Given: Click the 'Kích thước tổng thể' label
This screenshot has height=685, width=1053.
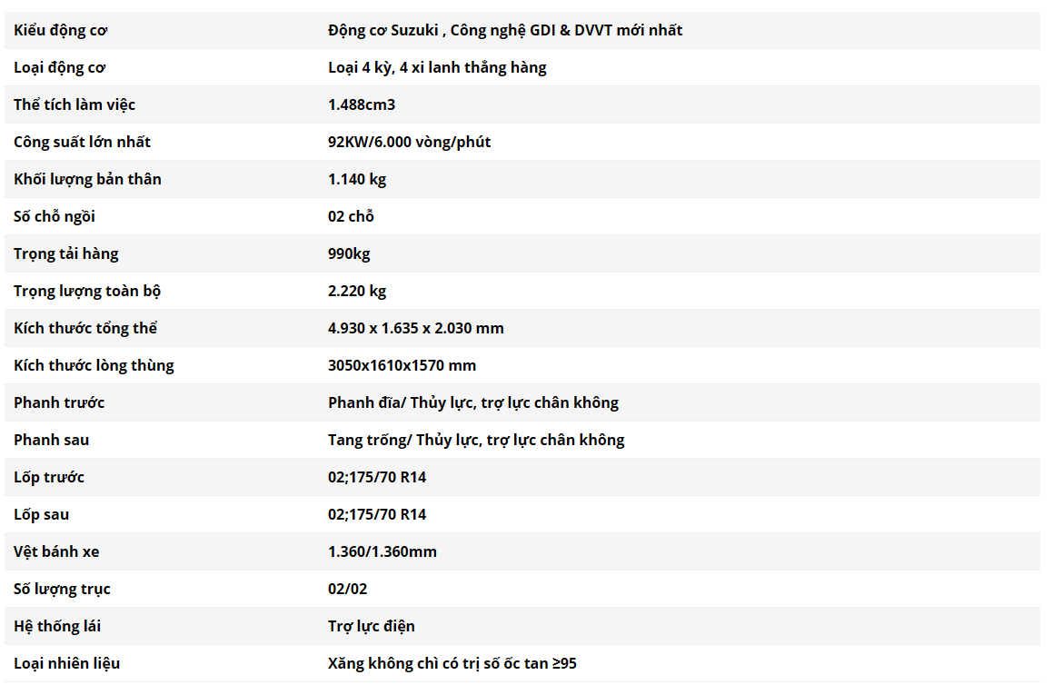Looking at the screenshot, I should [85, 328].
